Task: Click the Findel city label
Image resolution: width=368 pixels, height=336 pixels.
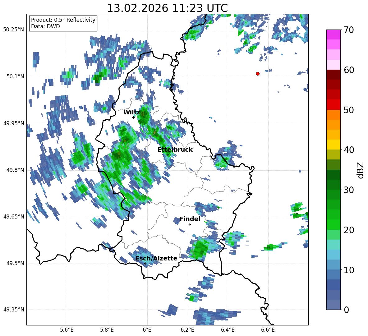Action: pos(190,219)
